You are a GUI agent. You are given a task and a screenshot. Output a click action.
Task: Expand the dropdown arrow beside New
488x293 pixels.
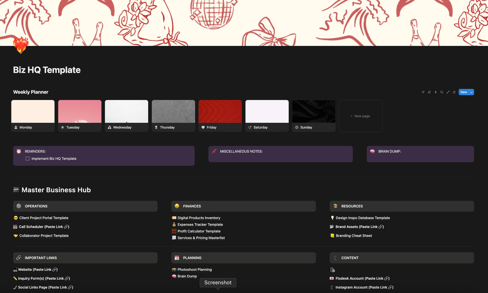pyautogui.click(x=471, y=92)
